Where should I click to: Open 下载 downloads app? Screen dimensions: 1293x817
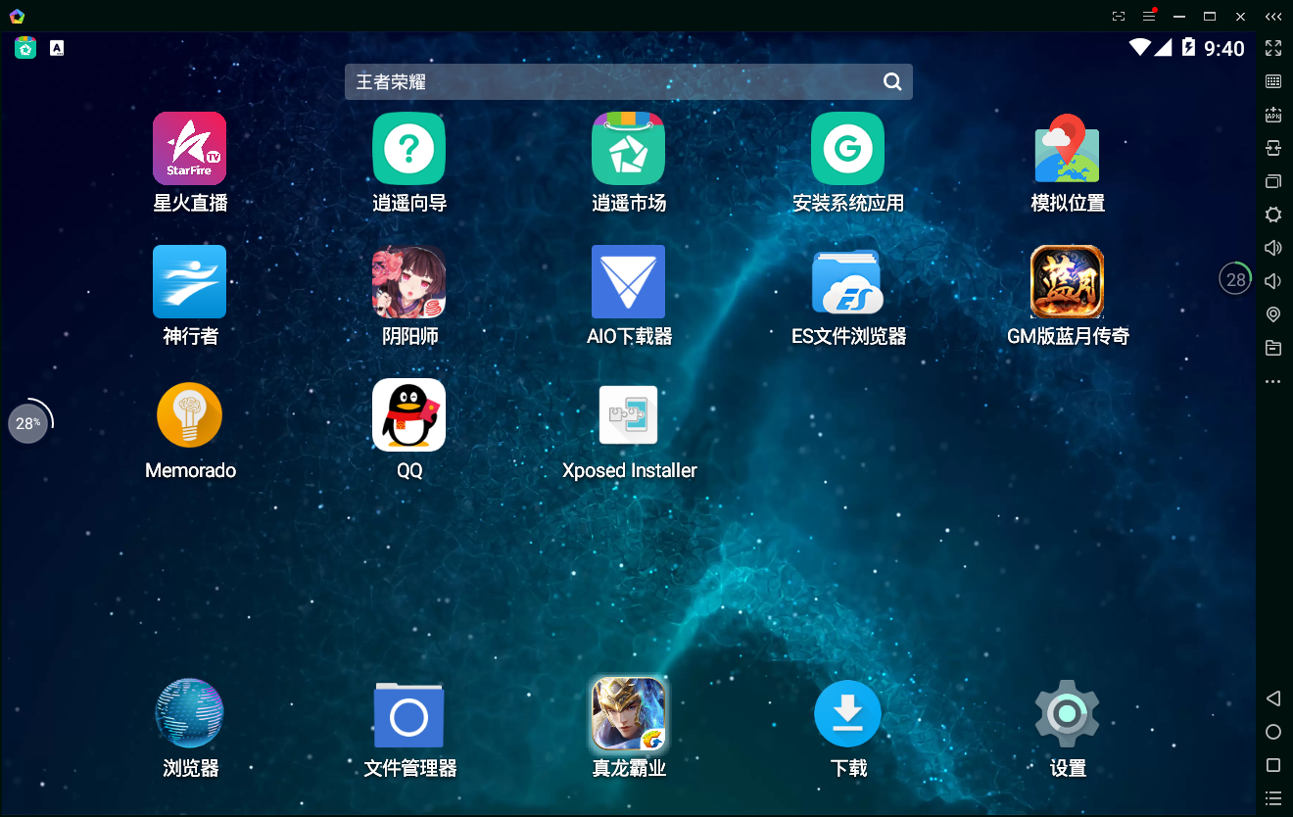848,713
